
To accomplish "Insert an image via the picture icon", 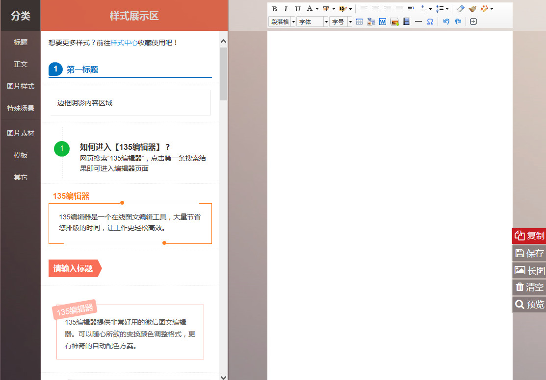I will 394,22.
